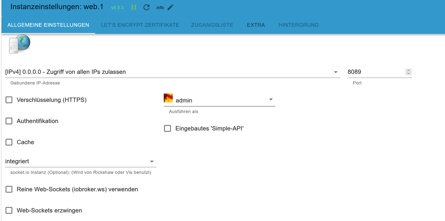The image size is (445, 221).
Task: Toggle the Authentifikation checkbox
Action: pos(9,121)
